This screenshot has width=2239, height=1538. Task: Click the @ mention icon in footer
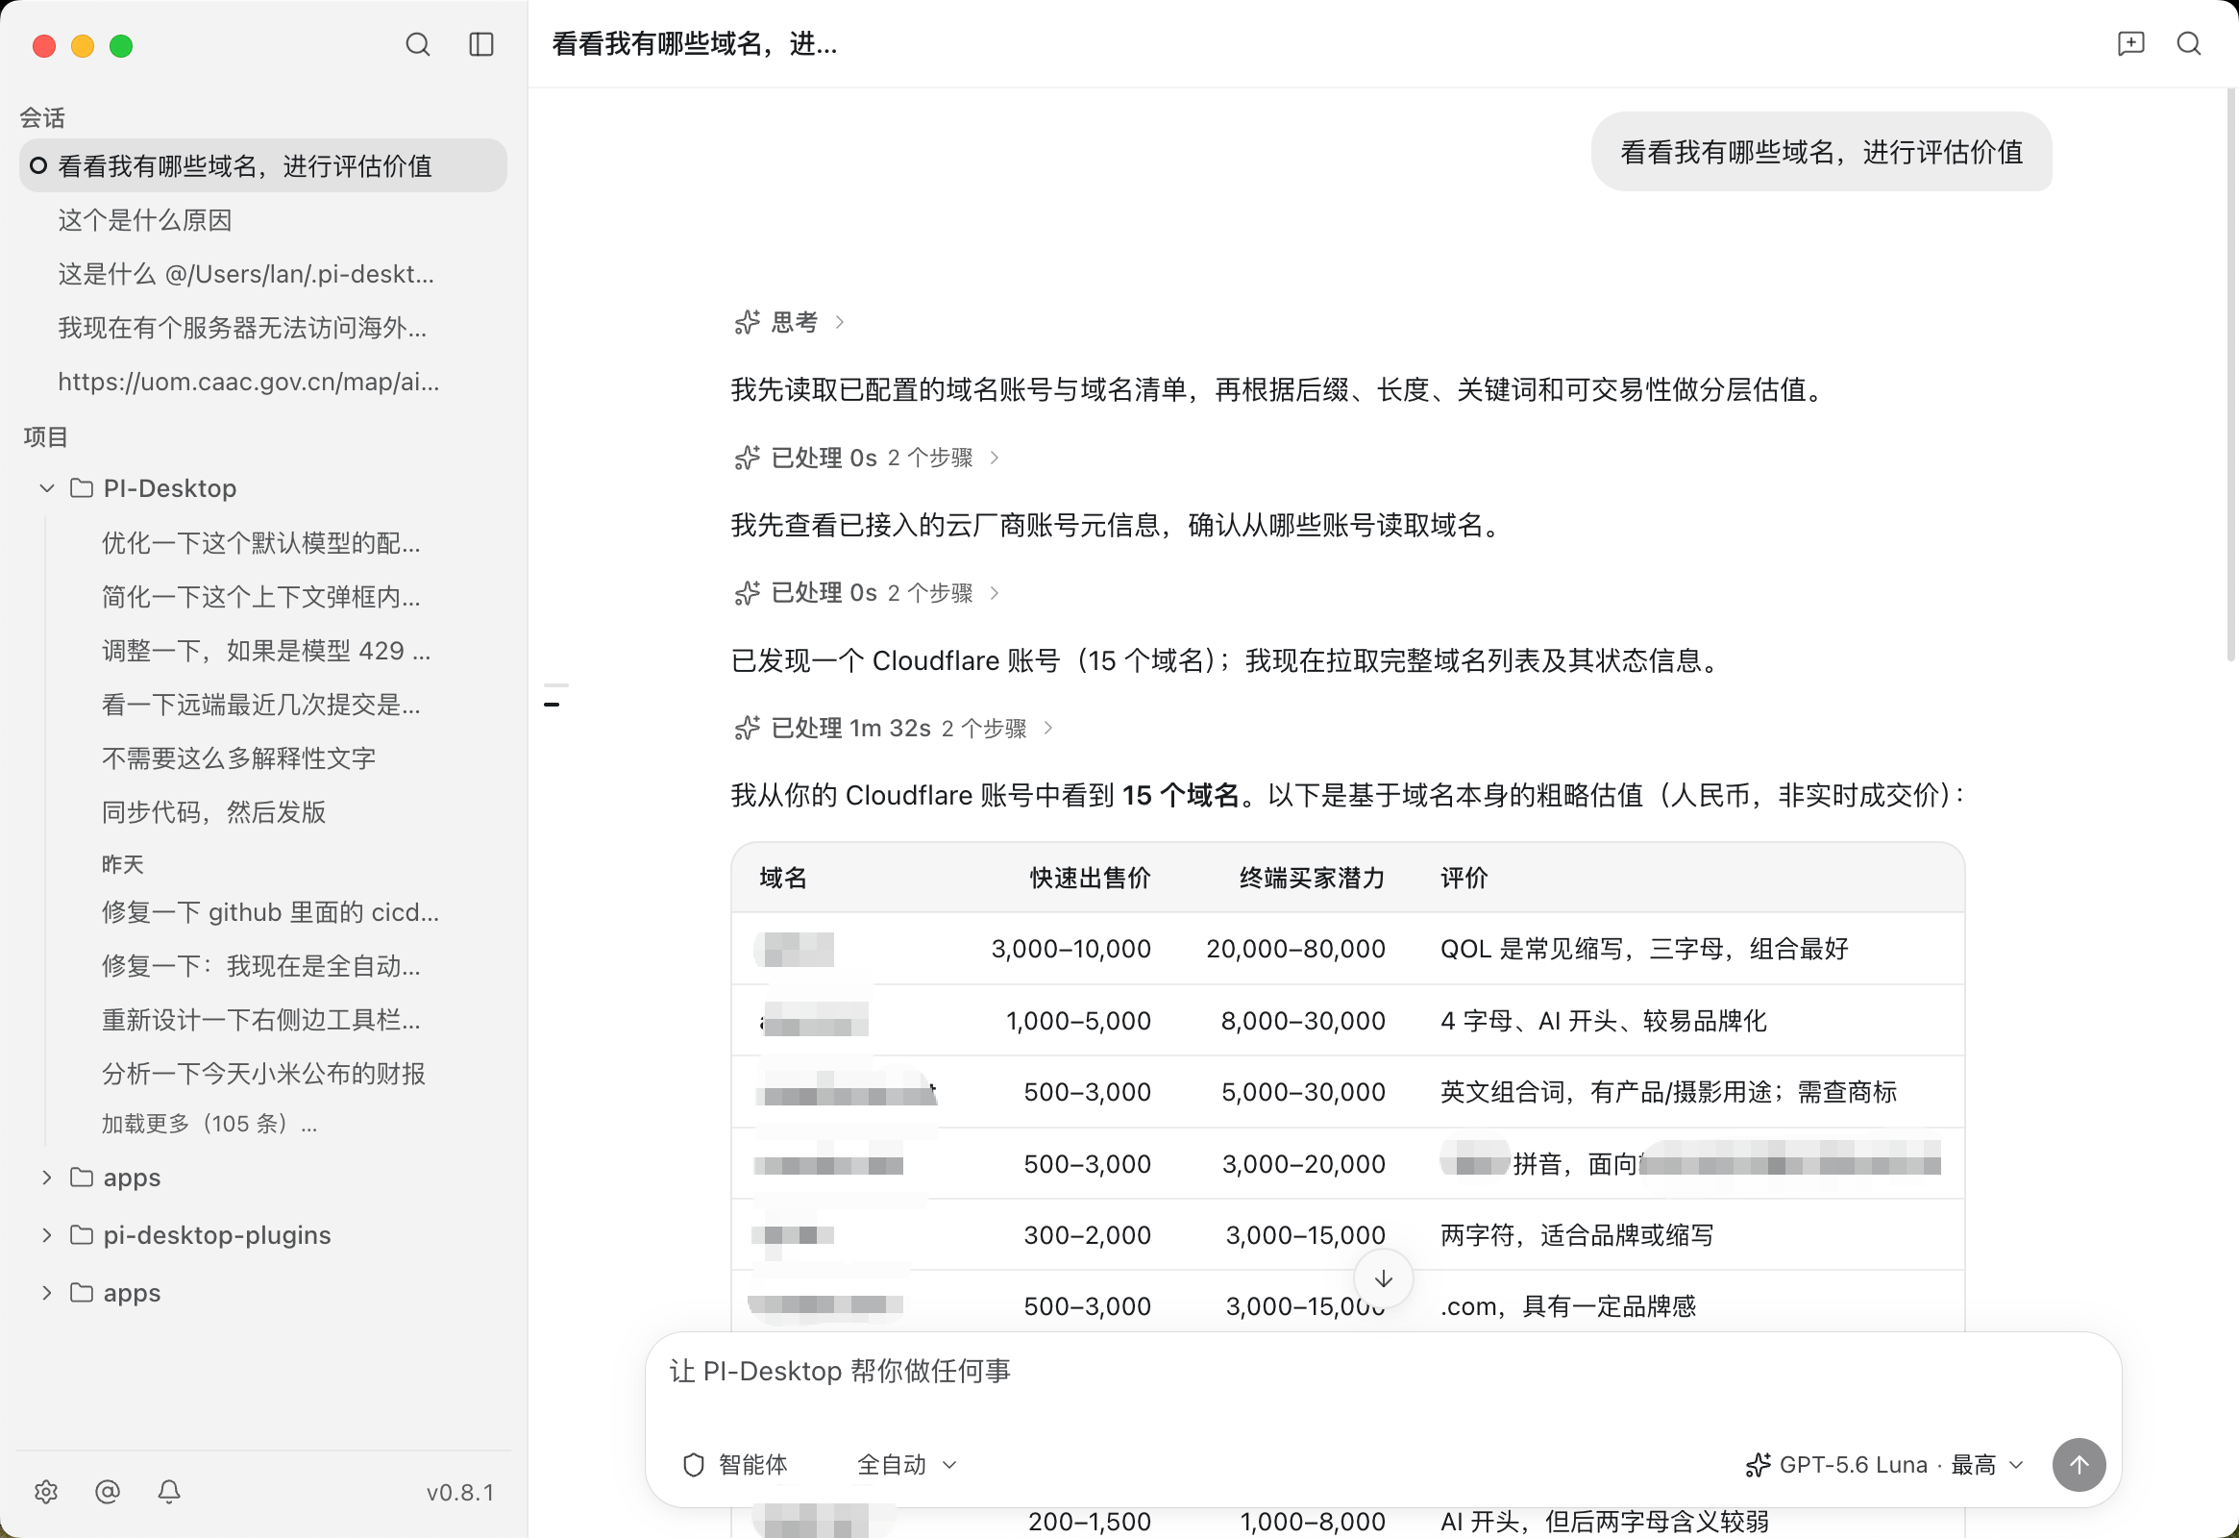point(108,1492)
